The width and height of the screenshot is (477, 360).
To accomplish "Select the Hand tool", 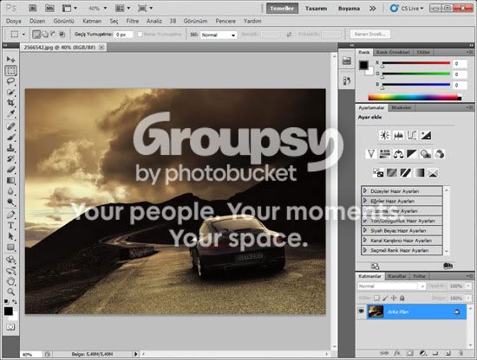I will pyautogui.click(x=11, y=281).
